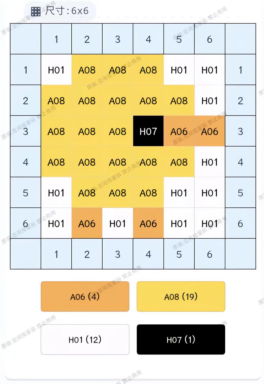Viewport: 264px width, 384px height.
Task: Click the H01 cell at row 2, column 6
Action: (210, 100)
